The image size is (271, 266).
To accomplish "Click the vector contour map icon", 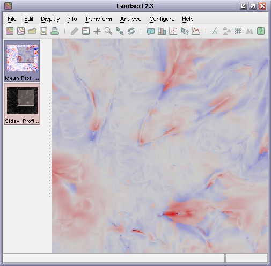I will [21, 31].
